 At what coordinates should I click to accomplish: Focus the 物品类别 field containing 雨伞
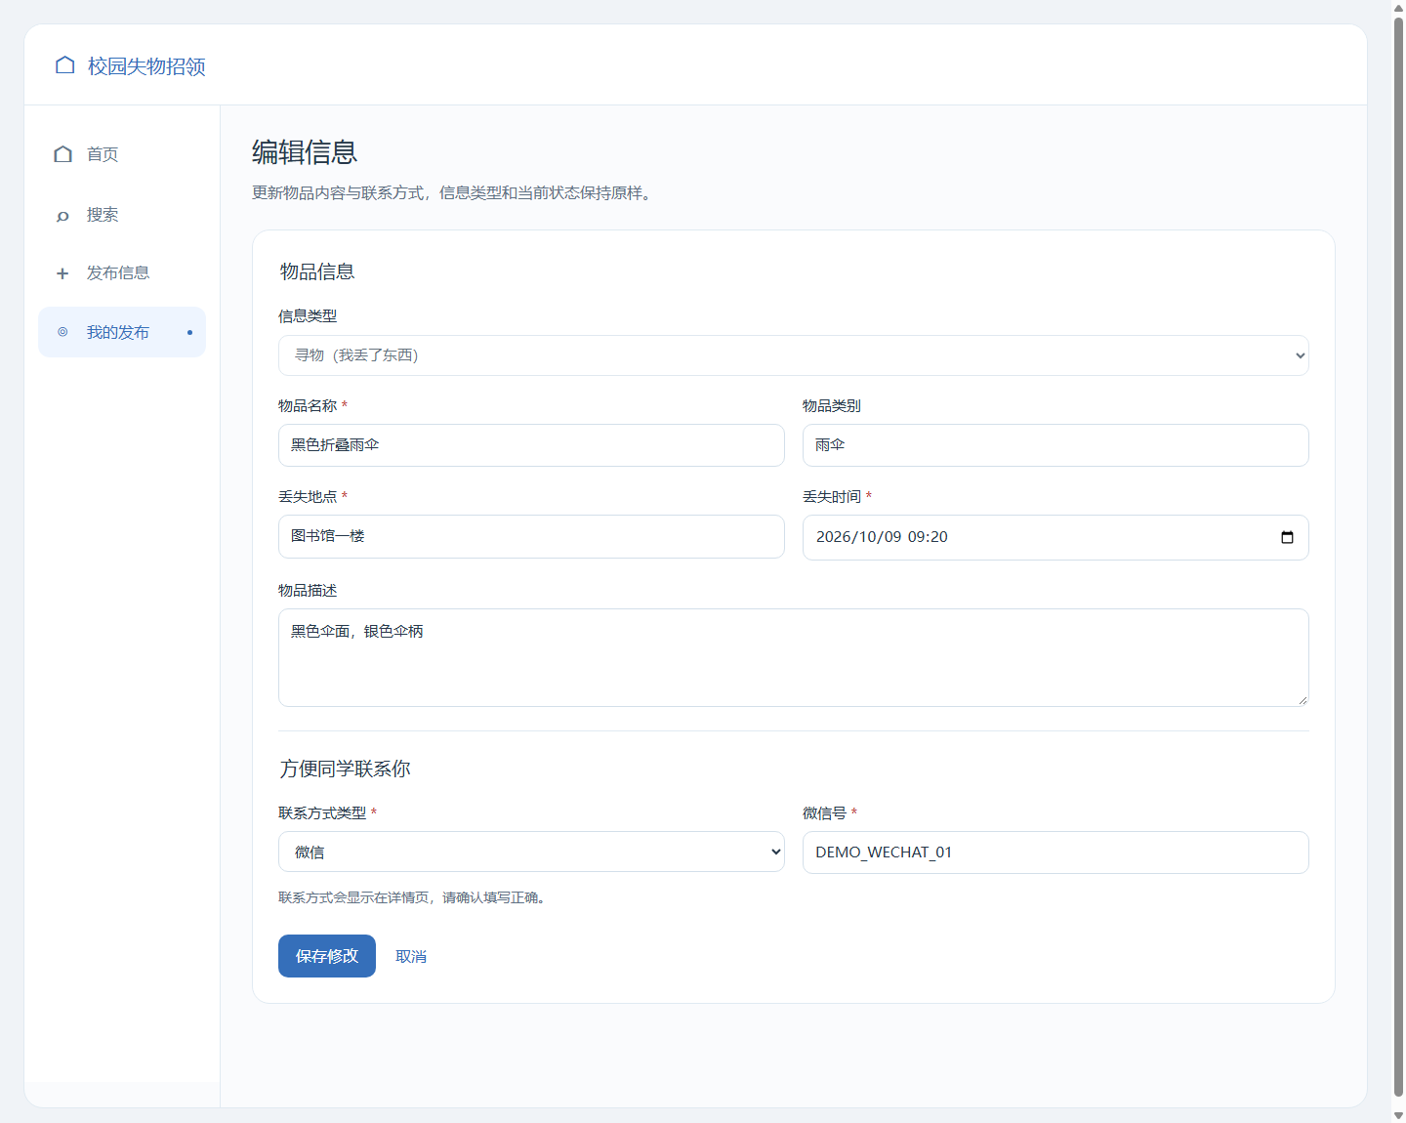pos(1055,445)
